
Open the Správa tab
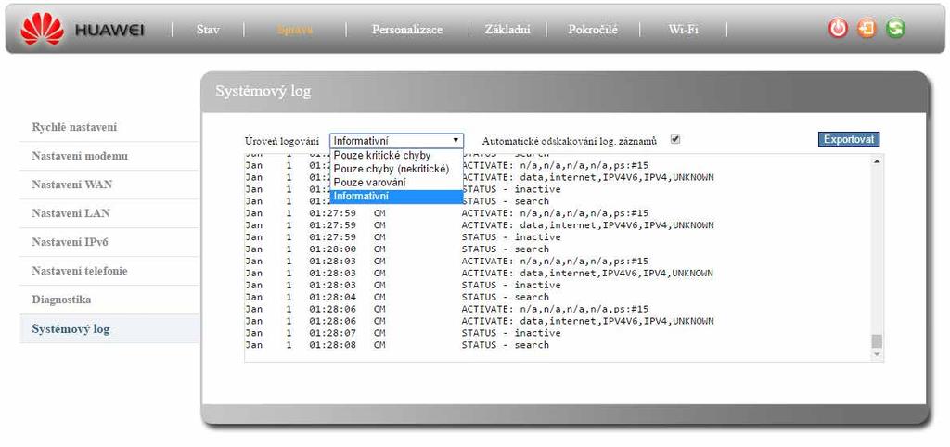point(295,29)
